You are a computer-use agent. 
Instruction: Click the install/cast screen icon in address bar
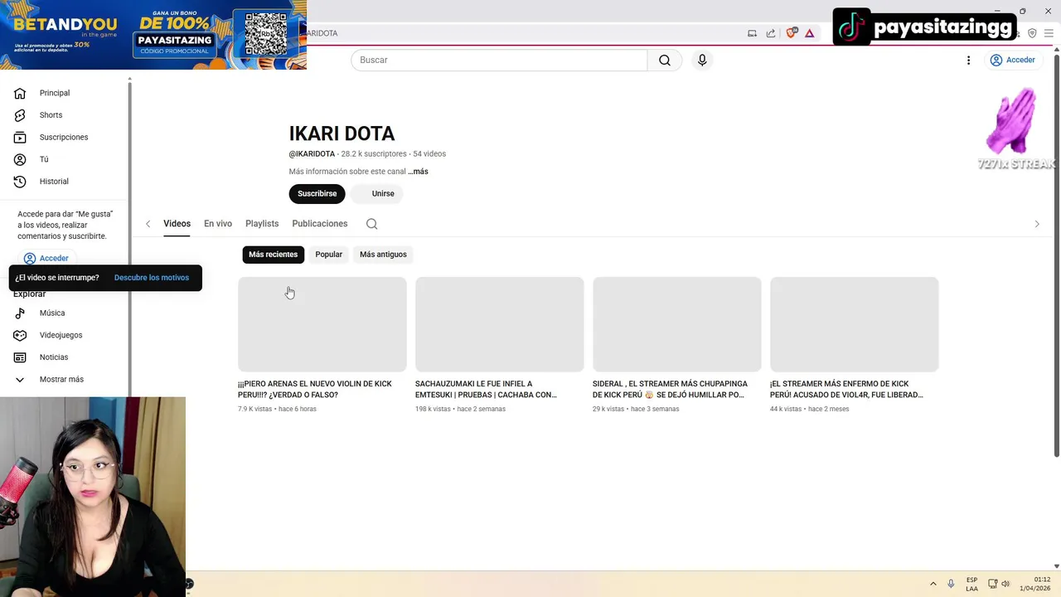tap(752, 33)
